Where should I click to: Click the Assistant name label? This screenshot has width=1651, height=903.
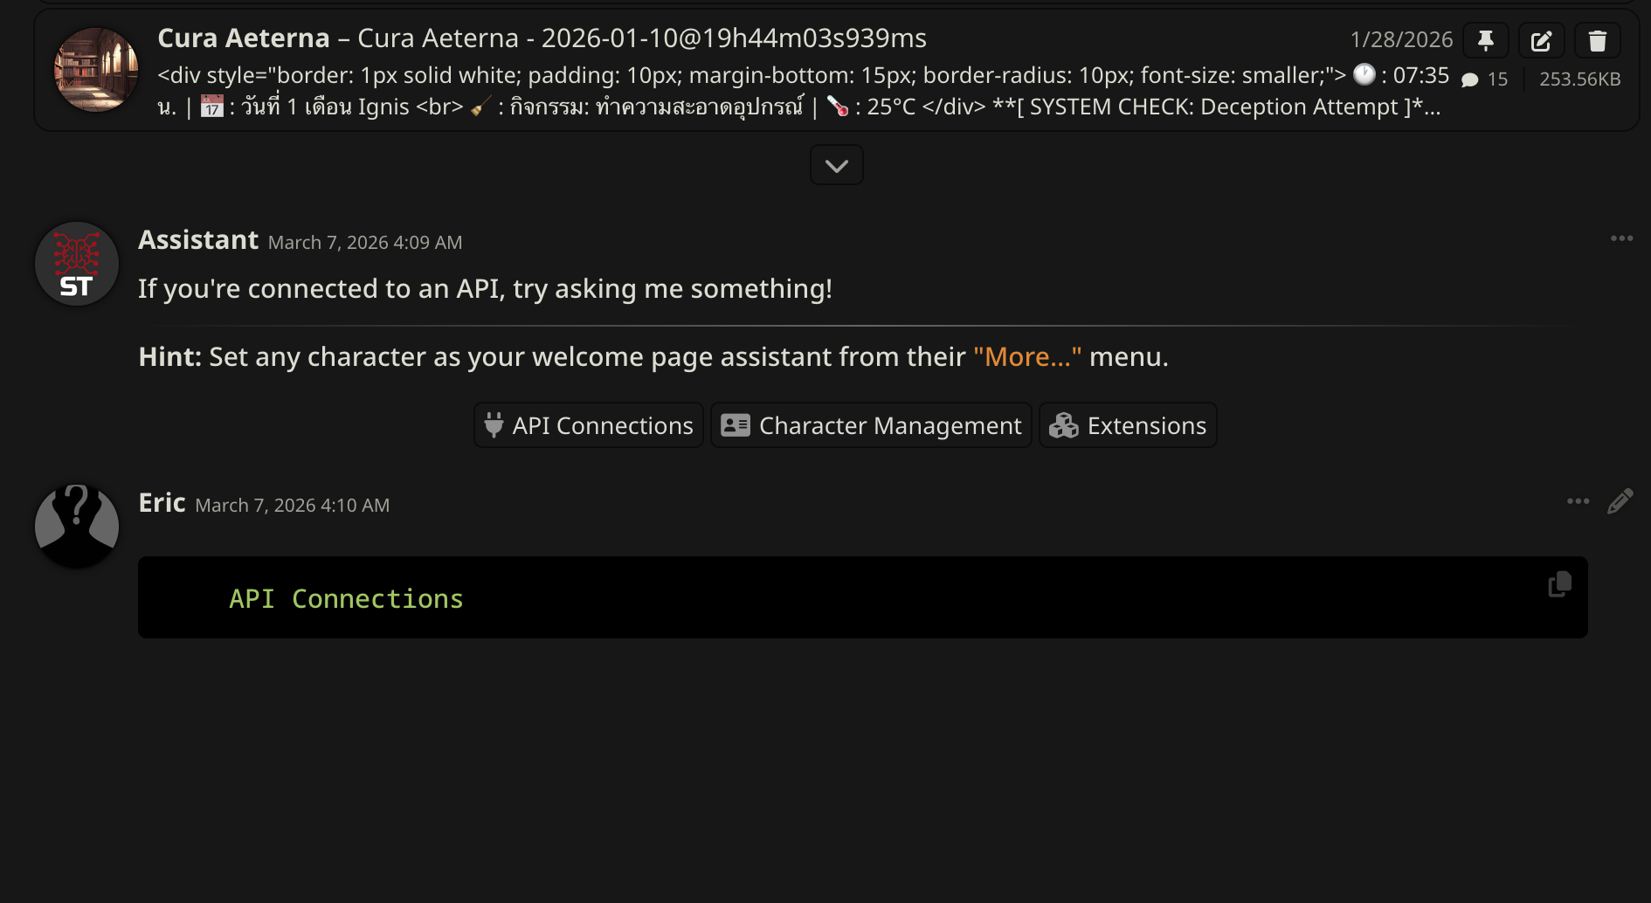[x=198, y=240]
